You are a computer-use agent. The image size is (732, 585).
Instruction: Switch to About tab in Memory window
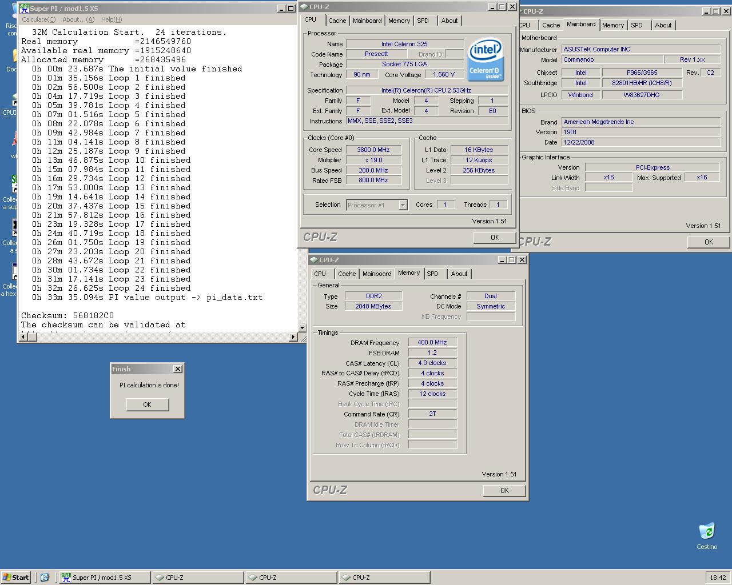pos(459,274)
